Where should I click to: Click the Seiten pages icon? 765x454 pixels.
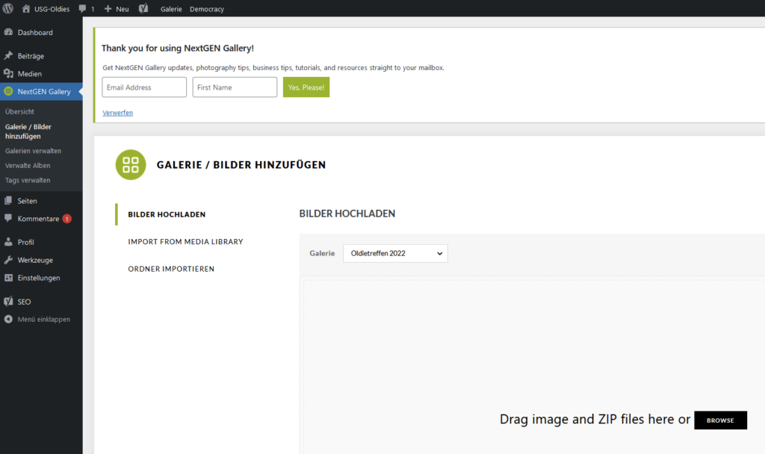(x=8, y=200)
